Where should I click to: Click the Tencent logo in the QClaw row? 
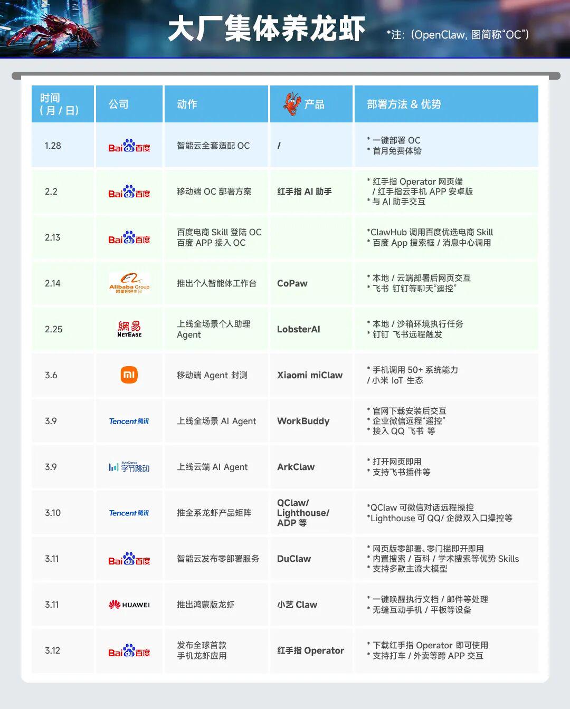[x=129, y=513]
